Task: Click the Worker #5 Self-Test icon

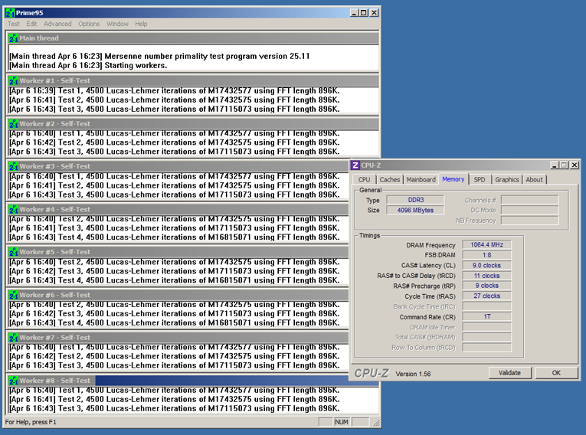Action: point(13,252)
